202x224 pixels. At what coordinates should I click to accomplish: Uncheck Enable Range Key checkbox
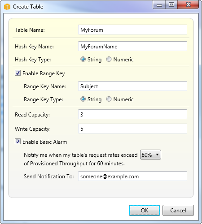click(x=18, y=73)
